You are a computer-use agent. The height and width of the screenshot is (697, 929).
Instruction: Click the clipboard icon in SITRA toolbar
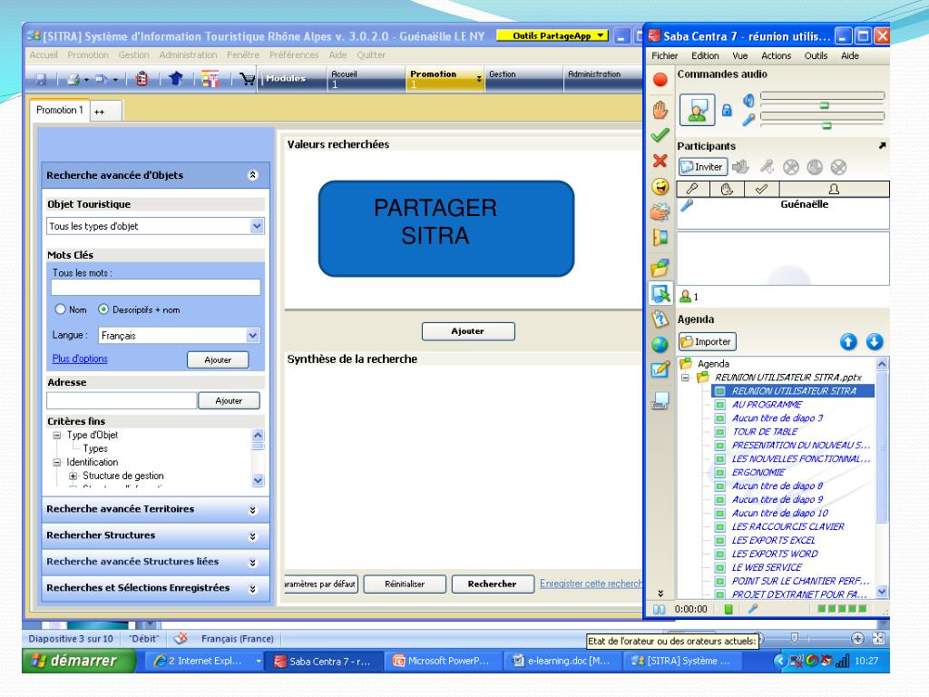point(142,79)
